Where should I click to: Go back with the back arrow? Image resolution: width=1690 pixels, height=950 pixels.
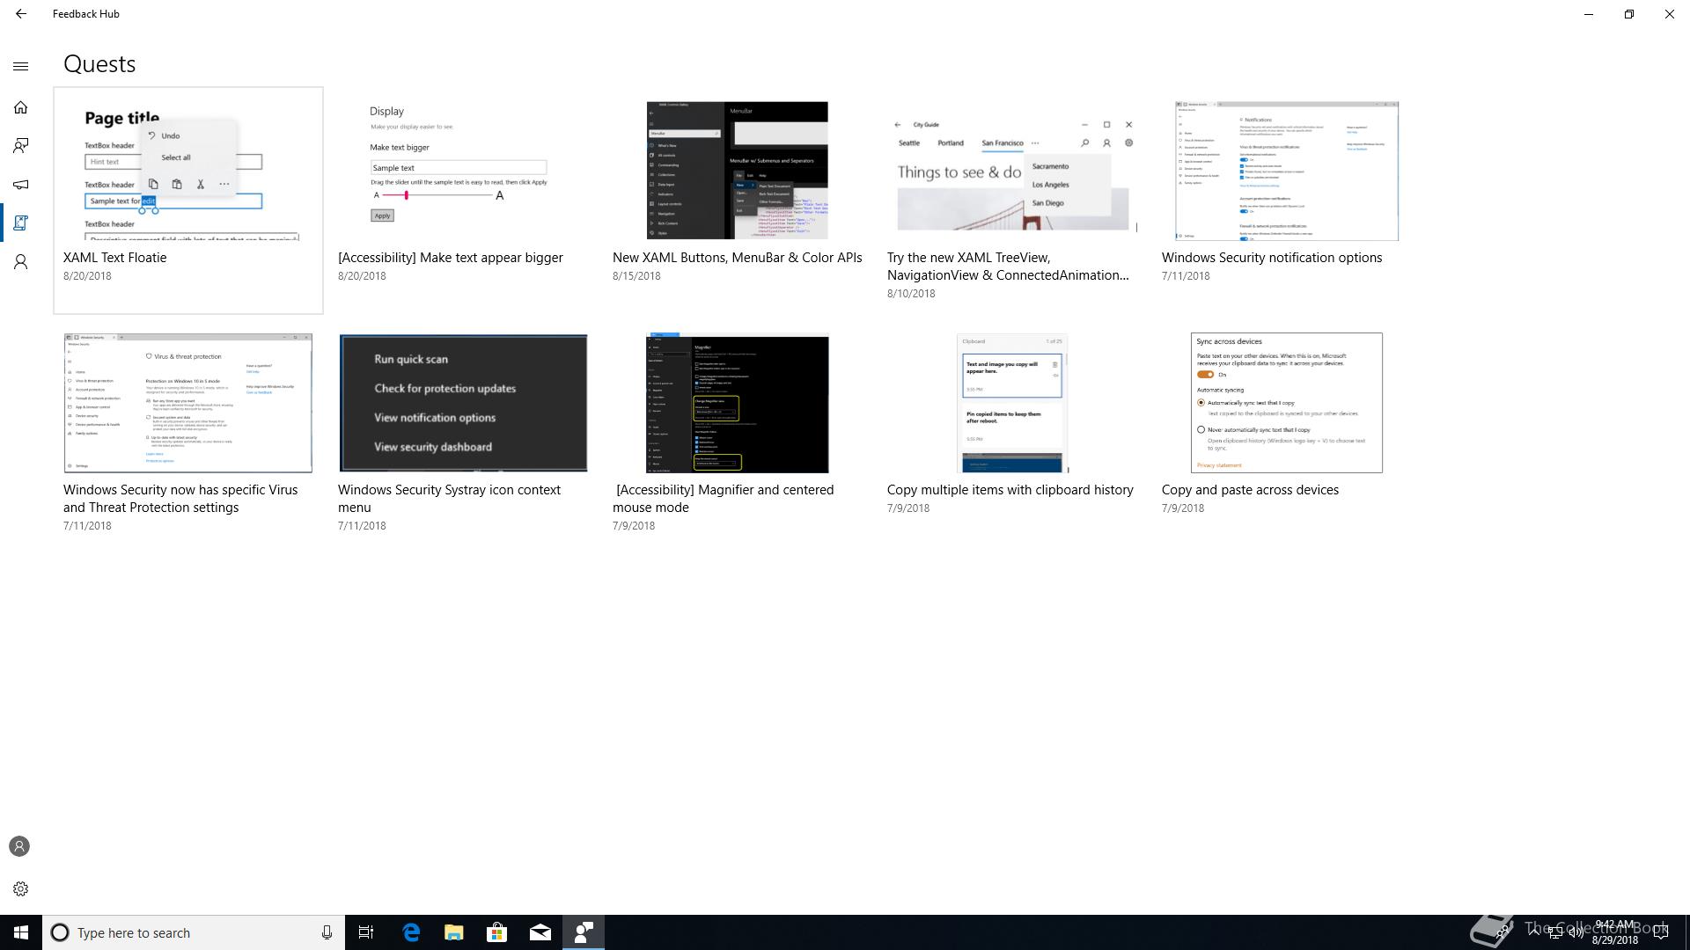click(21, 14)
